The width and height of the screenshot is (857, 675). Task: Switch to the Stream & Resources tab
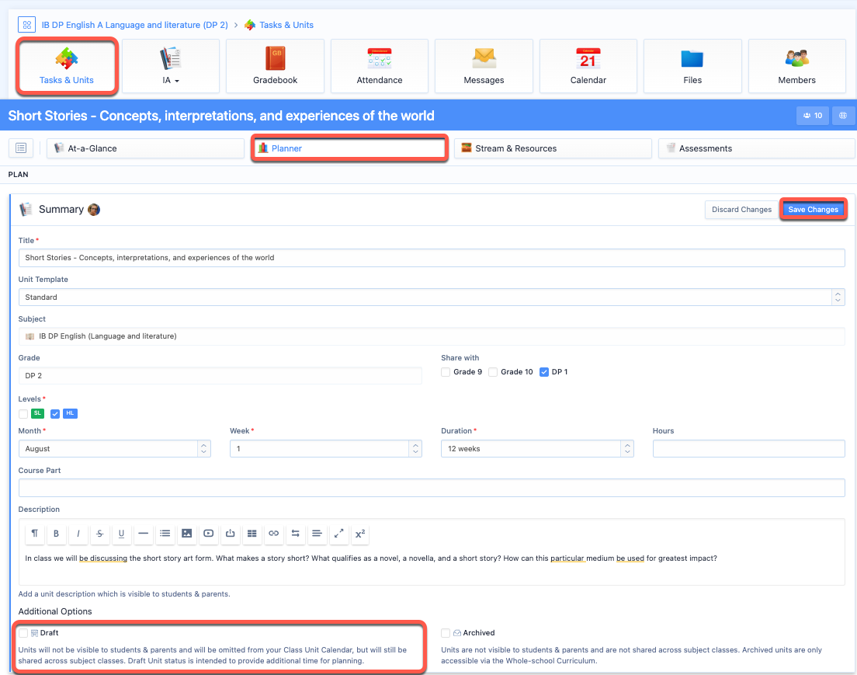point(553,148)
